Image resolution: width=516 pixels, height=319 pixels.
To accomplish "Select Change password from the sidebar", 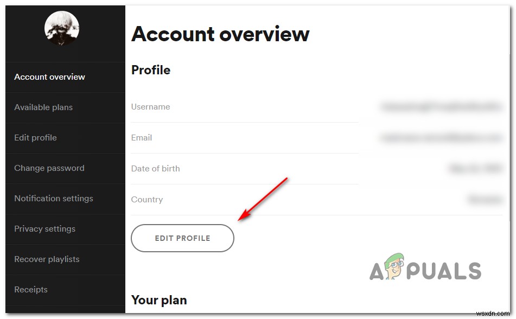I will (49, 168).
